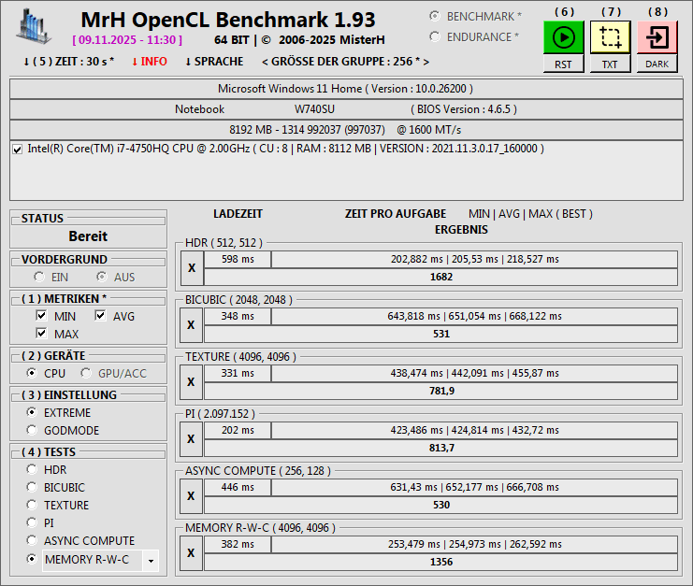Click the BICUBIC result value 531
Viewport: 693px width, 586px height.
(441, 334)
